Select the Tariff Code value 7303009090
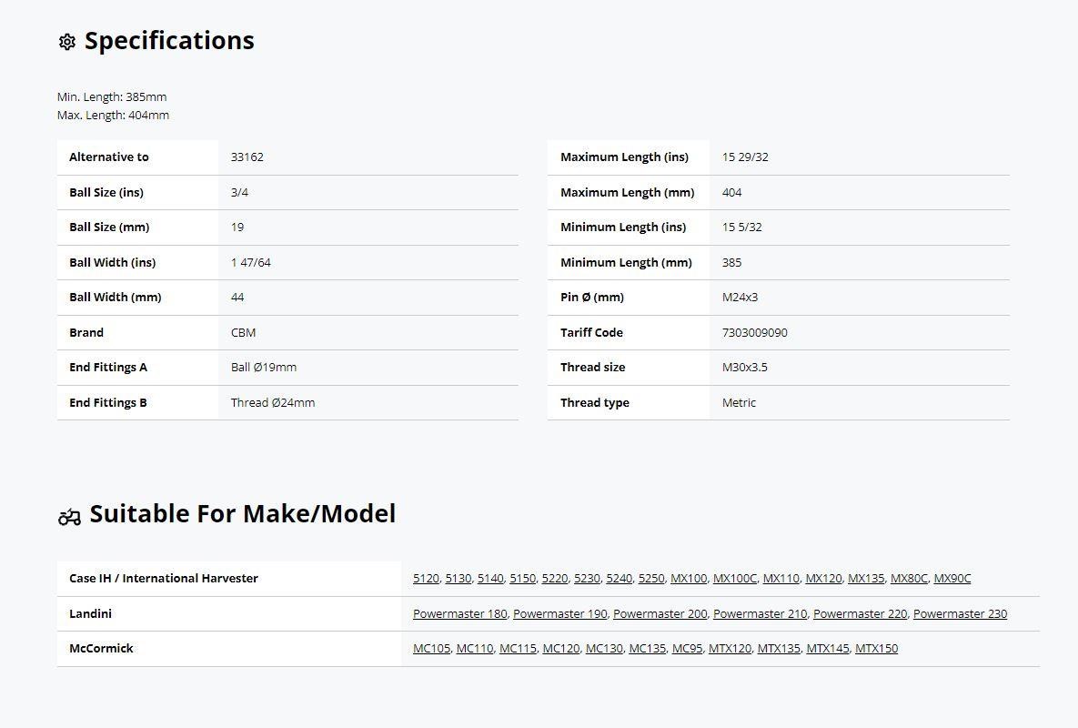Screen dimensions: 1078x728 tap(755, 333)
